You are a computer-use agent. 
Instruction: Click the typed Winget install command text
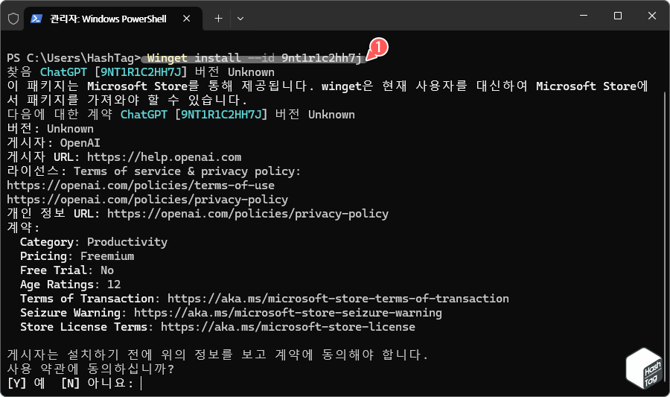[255, 58]
